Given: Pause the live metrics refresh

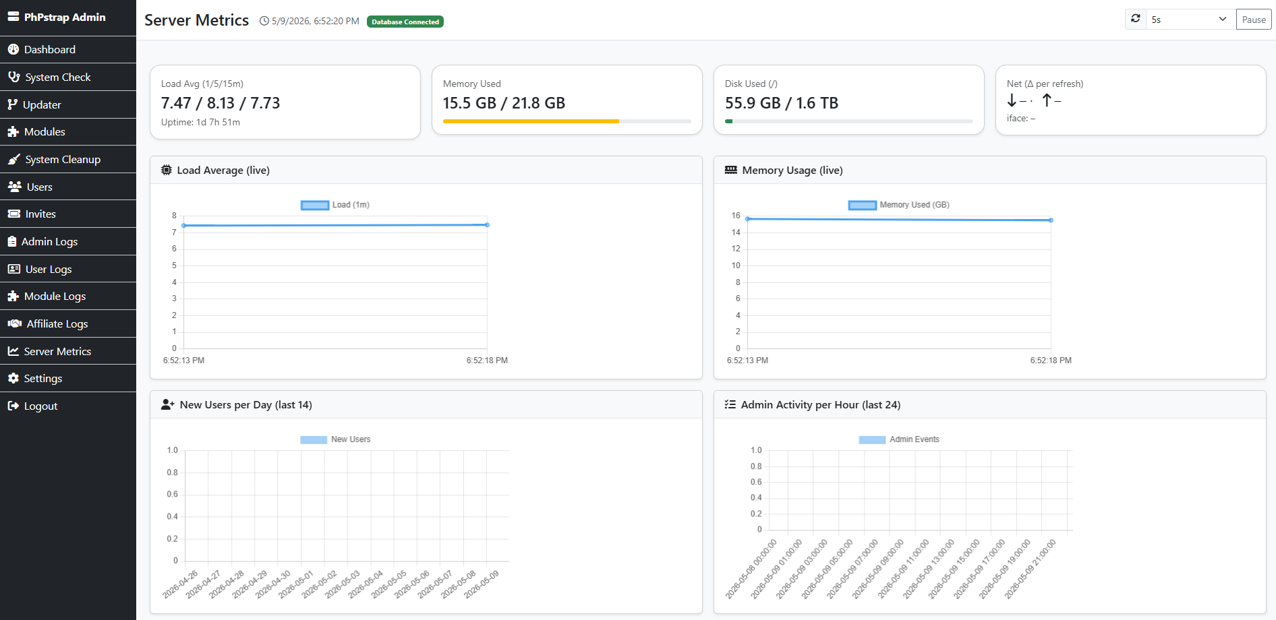Looking at the screenshot, I should (1254, 20).
